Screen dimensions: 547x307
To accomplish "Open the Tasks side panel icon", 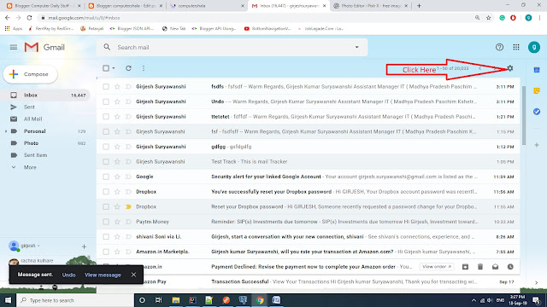I will coord(537,112).
